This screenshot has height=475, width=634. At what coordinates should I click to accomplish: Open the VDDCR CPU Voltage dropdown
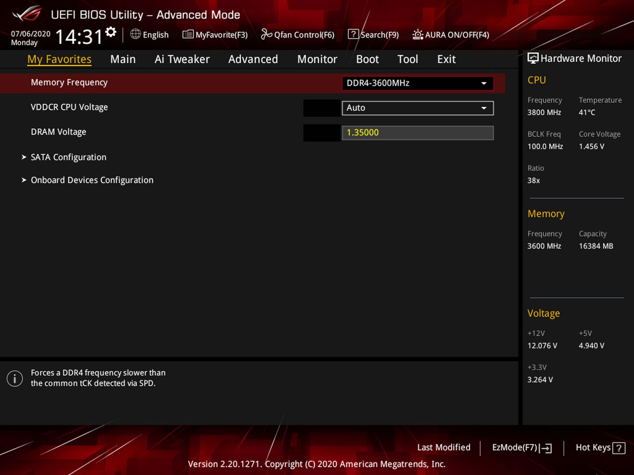point(417,108)
